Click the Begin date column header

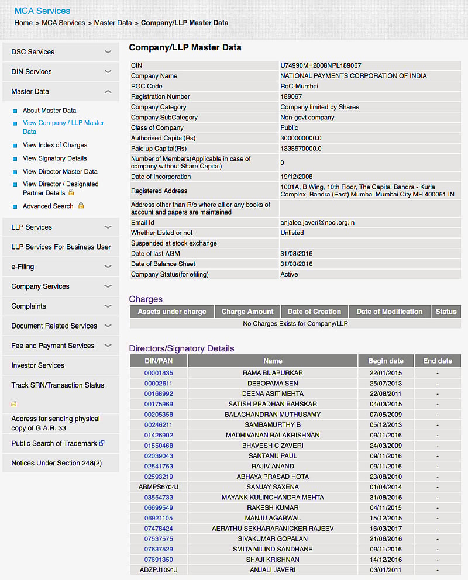pos(386,361)
